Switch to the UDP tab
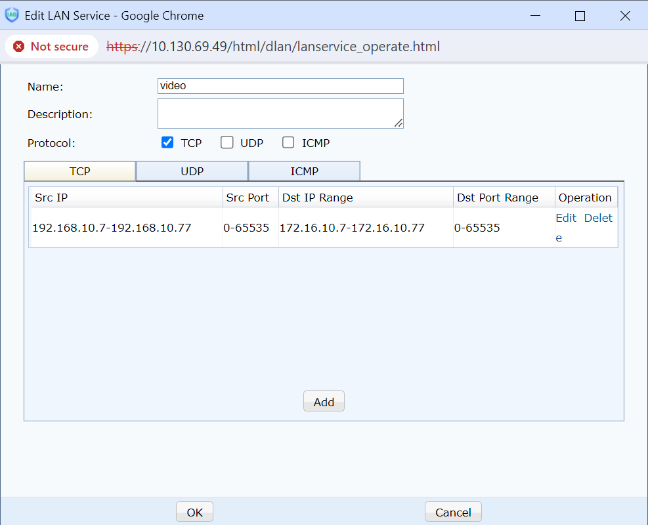 192,171
